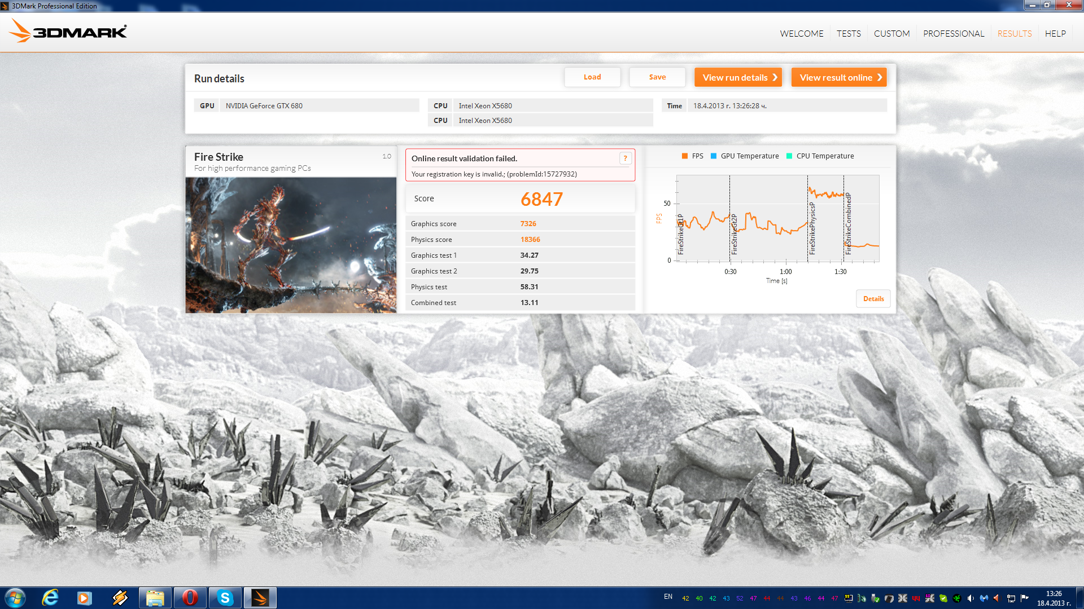Open Skype from the taskbar
The width and height of the screenshot is (1084, 609).
[x=225, y=598]
